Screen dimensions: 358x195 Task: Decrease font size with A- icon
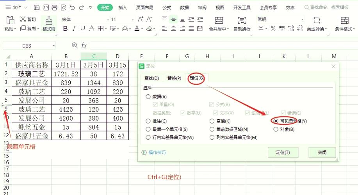click(x=149, y=19)
